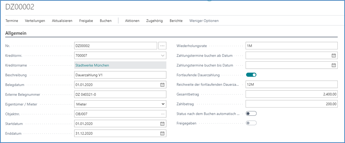The image size is (345, 143).
Task: Open the Termine menu
Action: tap(12, 21)
